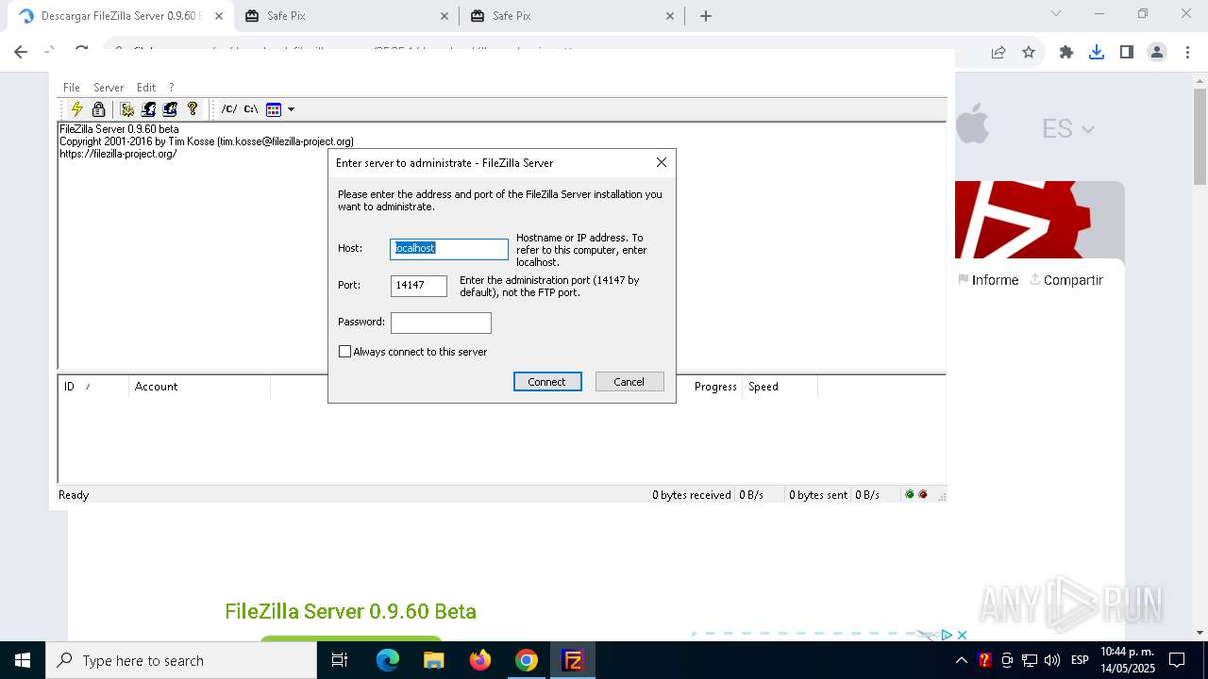The width and height of the screenshot is (1208, 679).
Task: Open a new Chrome tab with plus
Action: [x=706, y=16]
